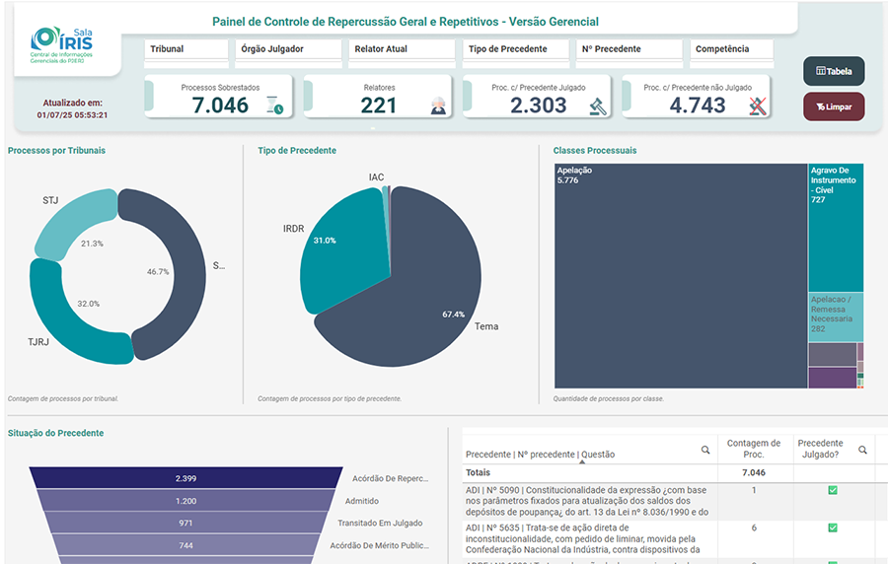The image size is (888, 564).
Task: Click the hourglass icon in Processos Sobrestados
Action: point(276,106)
